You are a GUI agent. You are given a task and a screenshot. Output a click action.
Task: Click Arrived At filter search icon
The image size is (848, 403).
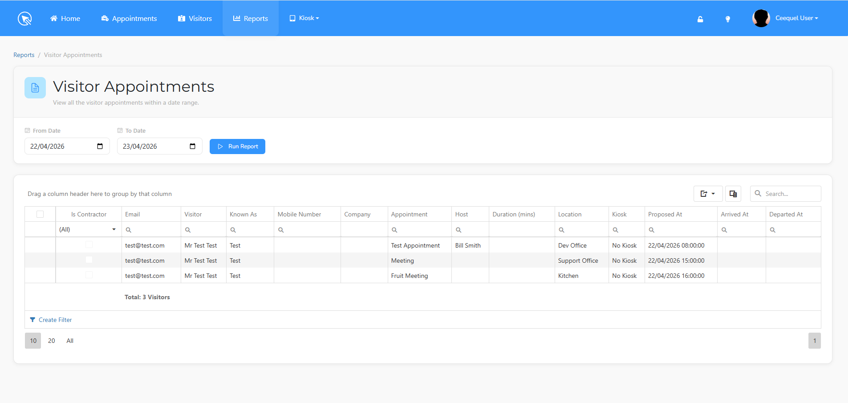point(724,230)
